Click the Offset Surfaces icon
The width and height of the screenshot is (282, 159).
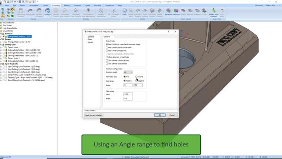coord(160,13)
